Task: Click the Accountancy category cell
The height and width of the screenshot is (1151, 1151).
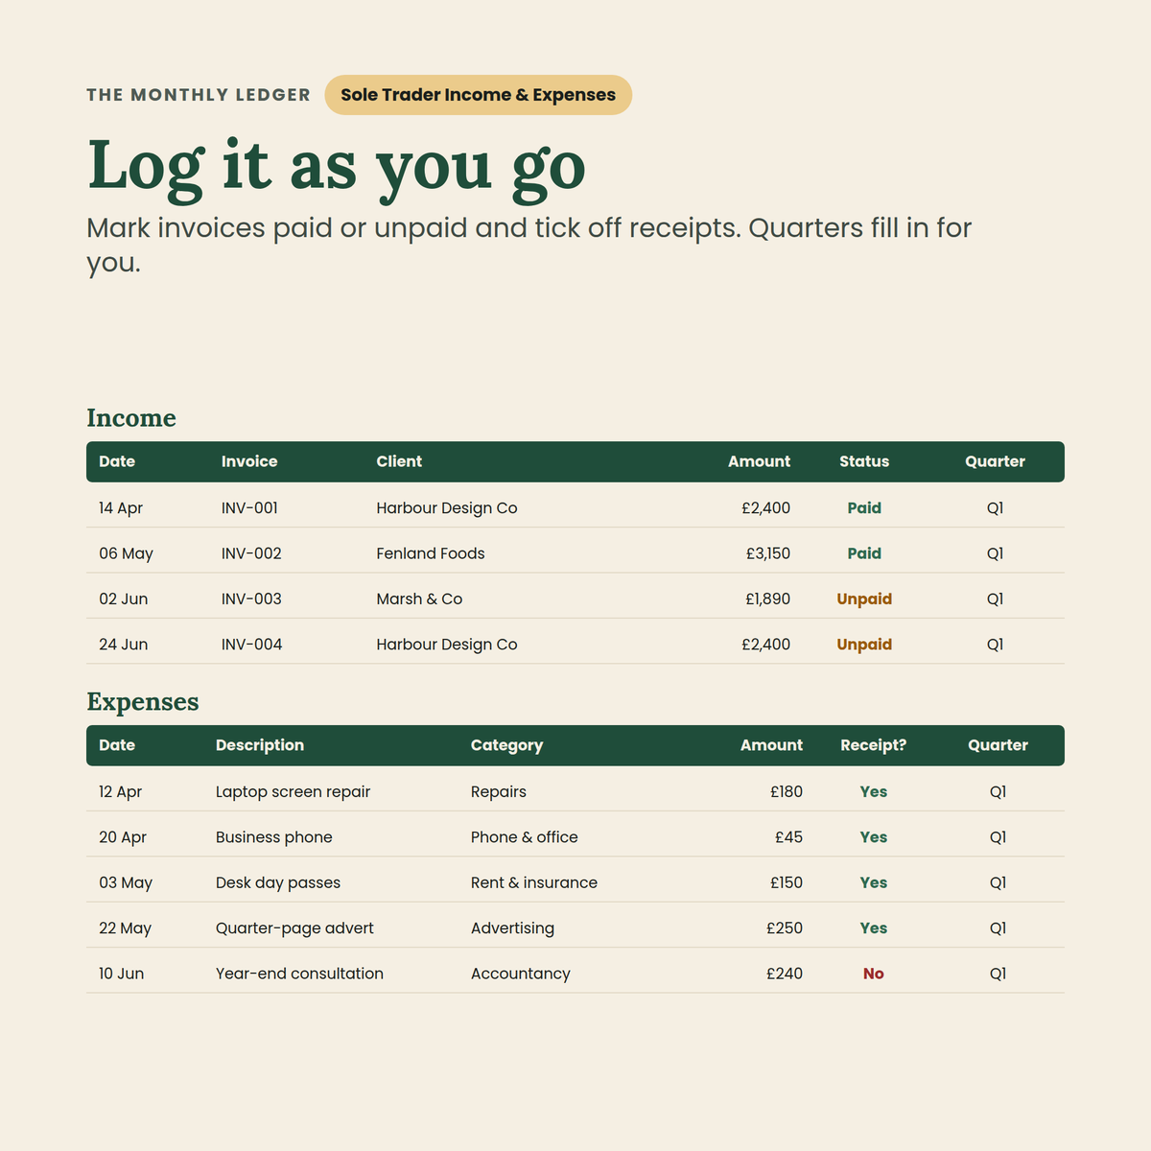Action: [521, 974]
